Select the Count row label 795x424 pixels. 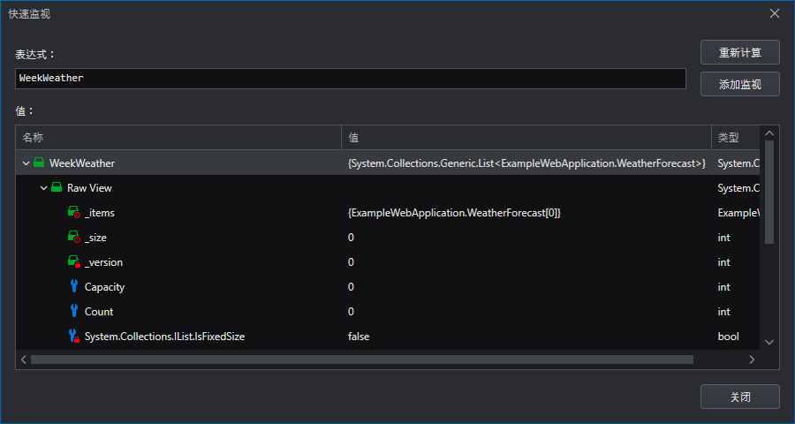point(99,312)
